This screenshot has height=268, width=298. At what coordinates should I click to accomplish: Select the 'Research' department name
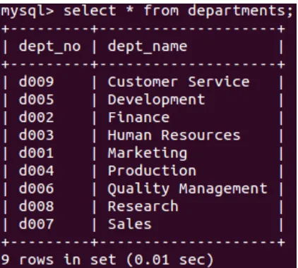pyautogui.click(x=143, y=206)
